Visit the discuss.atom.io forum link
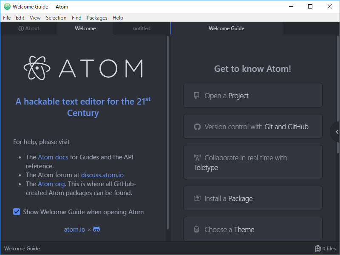 (102, 175)
